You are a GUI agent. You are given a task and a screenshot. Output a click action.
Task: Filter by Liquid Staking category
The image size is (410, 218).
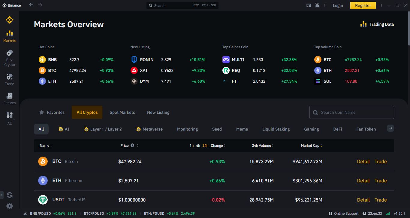pyautogui.click(x=276, y=129)
